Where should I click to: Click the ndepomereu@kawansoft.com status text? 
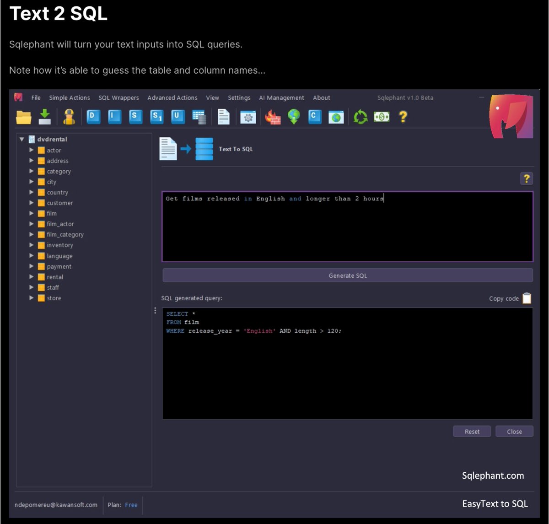coord(56,505)
